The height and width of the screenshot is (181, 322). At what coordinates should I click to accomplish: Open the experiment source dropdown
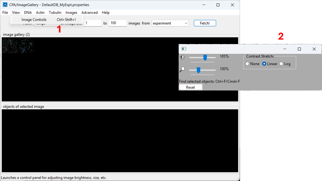coord(170,23)
